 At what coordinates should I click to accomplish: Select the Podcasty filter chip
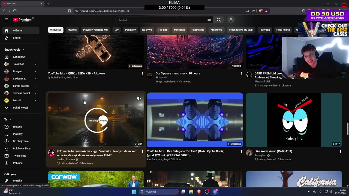[130, 30]
